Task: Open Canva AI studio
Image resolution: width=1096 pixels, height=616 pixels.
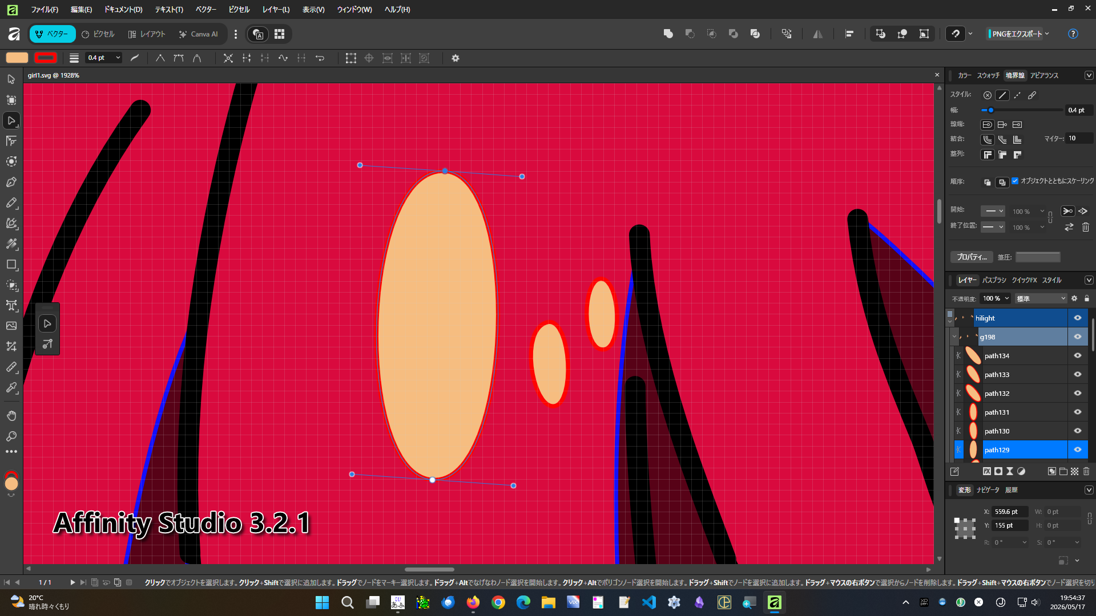Action: point(199,34)
